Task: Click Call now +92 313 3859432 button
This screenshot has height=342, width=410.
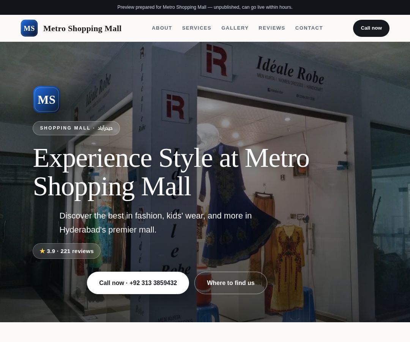Action: pos(138,283)
